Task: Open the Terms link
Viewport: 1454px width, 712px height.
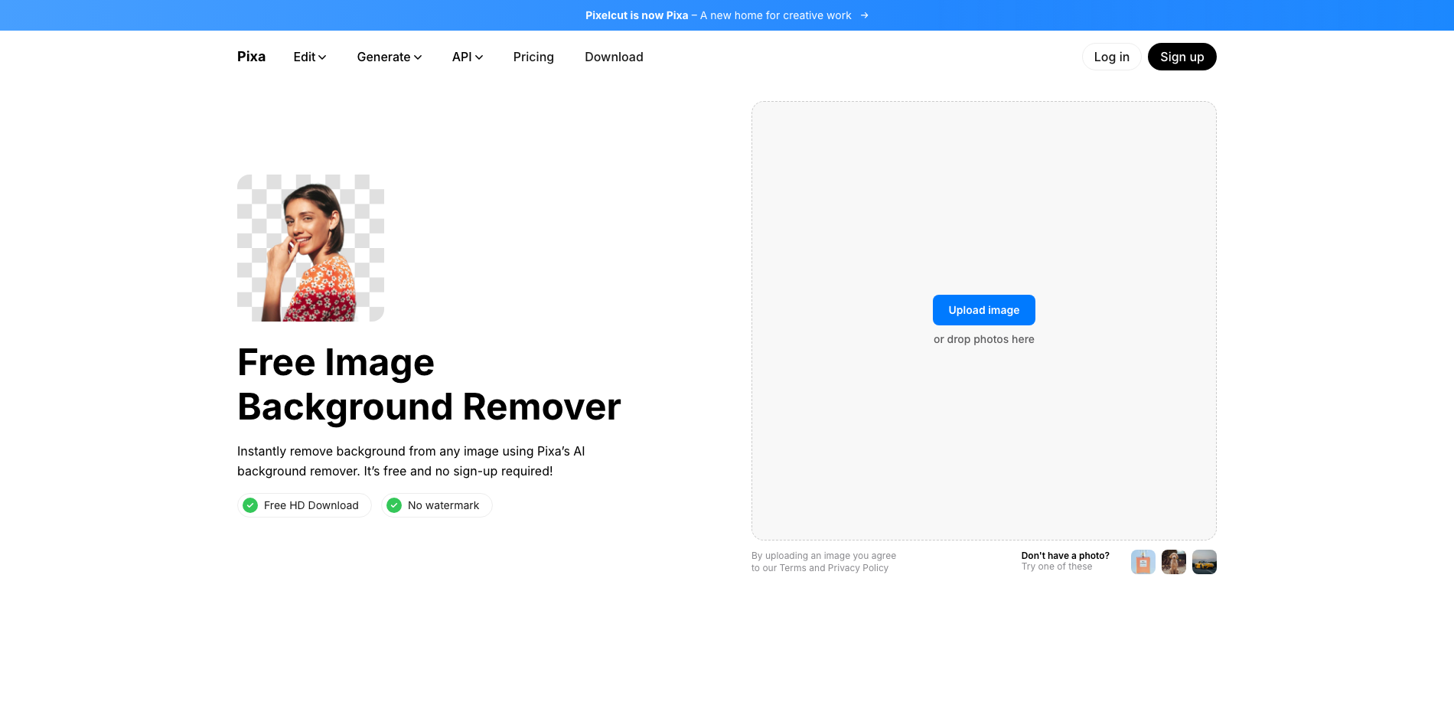Action: [x=793, y=568]
